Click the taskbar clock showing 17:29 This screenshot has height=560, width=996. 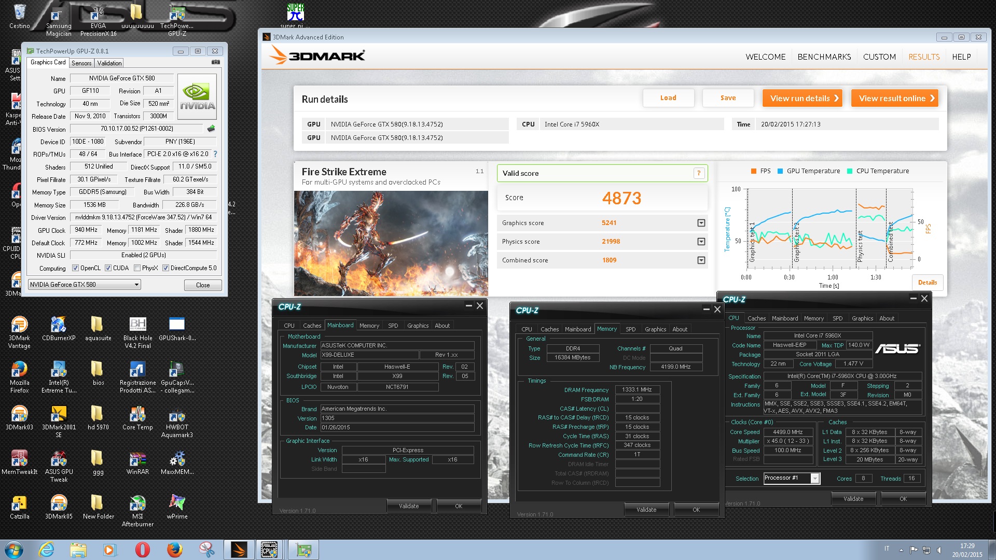pos(967,550)
